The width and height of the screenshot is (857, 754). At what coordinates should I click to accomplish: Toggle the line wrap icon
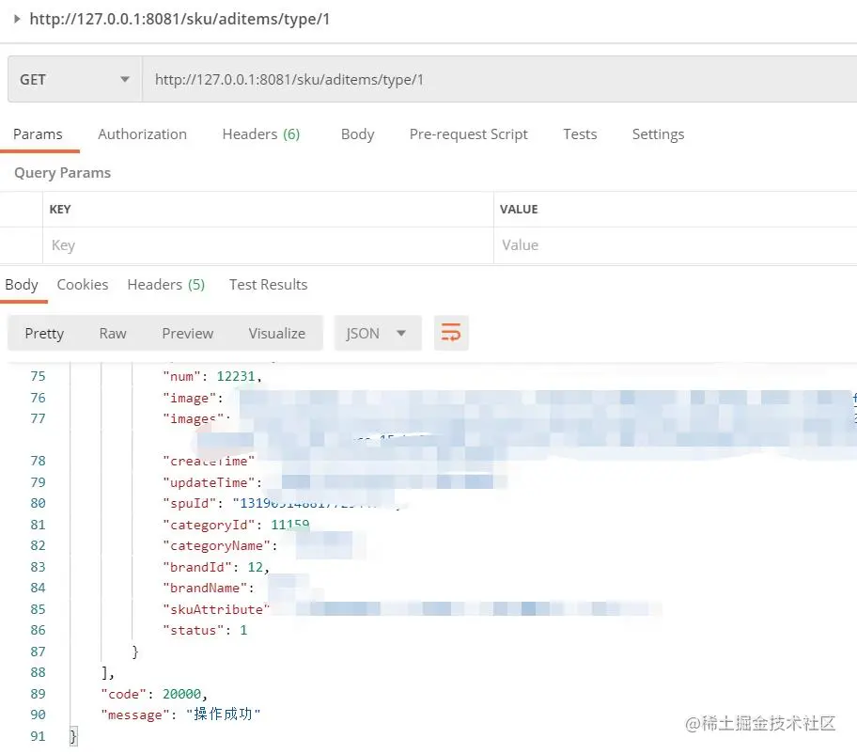click(451, 333)
